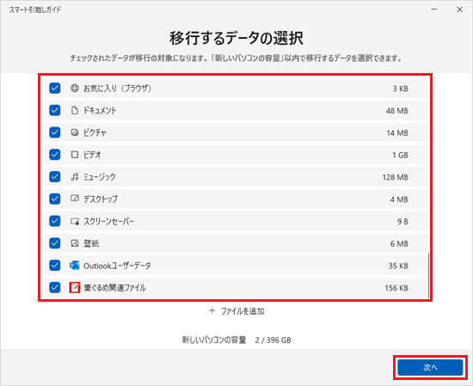Click the plus icon for ファイルを追加
This screenshot has height=386, width=473.
coord(212,310)
